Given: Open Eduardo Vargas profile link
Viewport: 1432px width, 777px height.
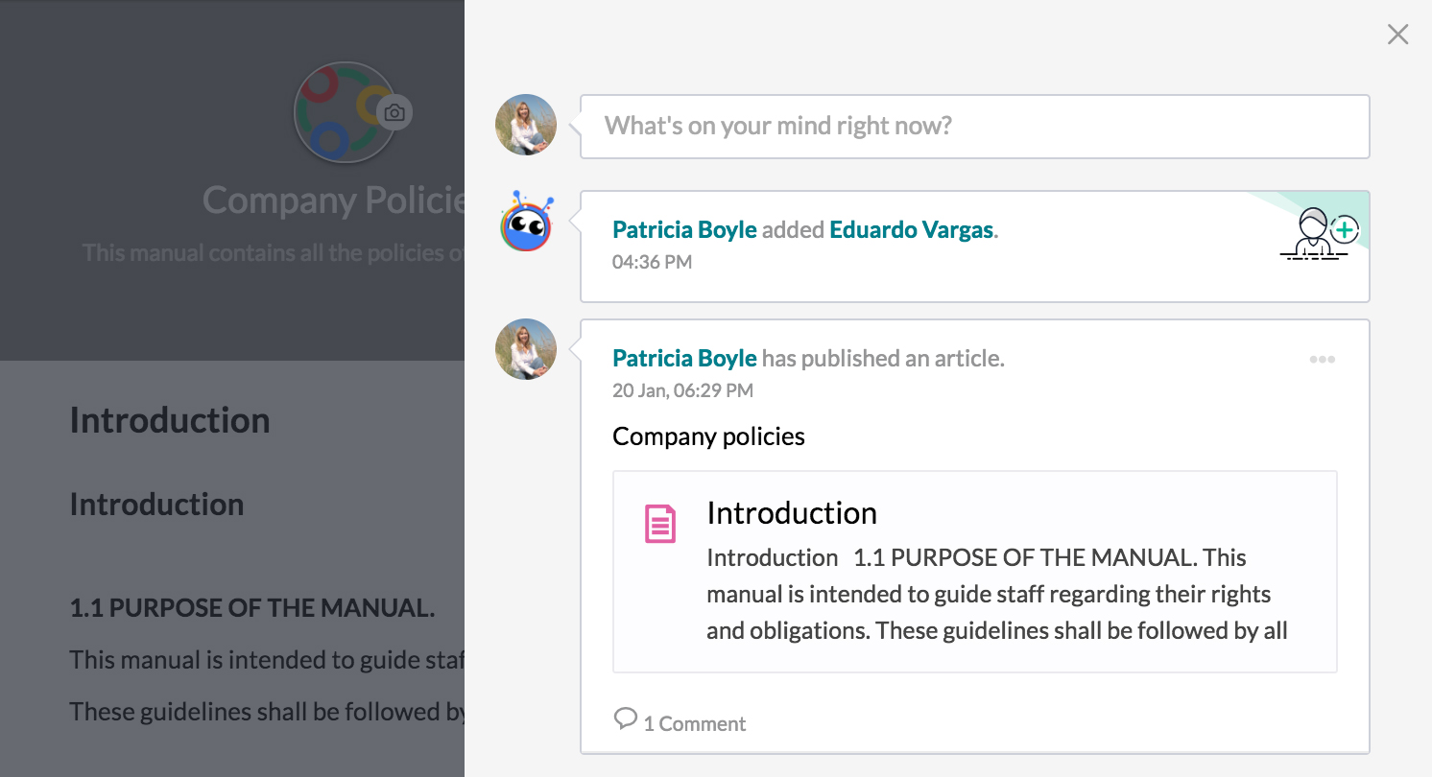Looking at the screenshot, I should pos(911,230).
